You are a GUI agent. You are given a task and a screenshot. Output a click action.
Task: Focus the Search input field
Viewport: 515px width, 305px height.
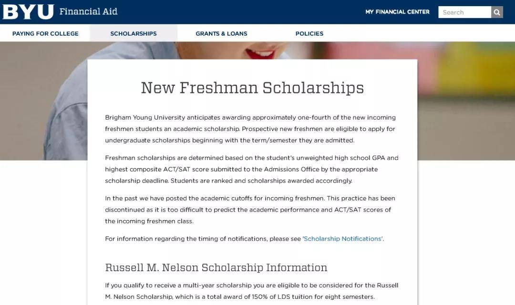pyautogui.click(x=465, y=12)
